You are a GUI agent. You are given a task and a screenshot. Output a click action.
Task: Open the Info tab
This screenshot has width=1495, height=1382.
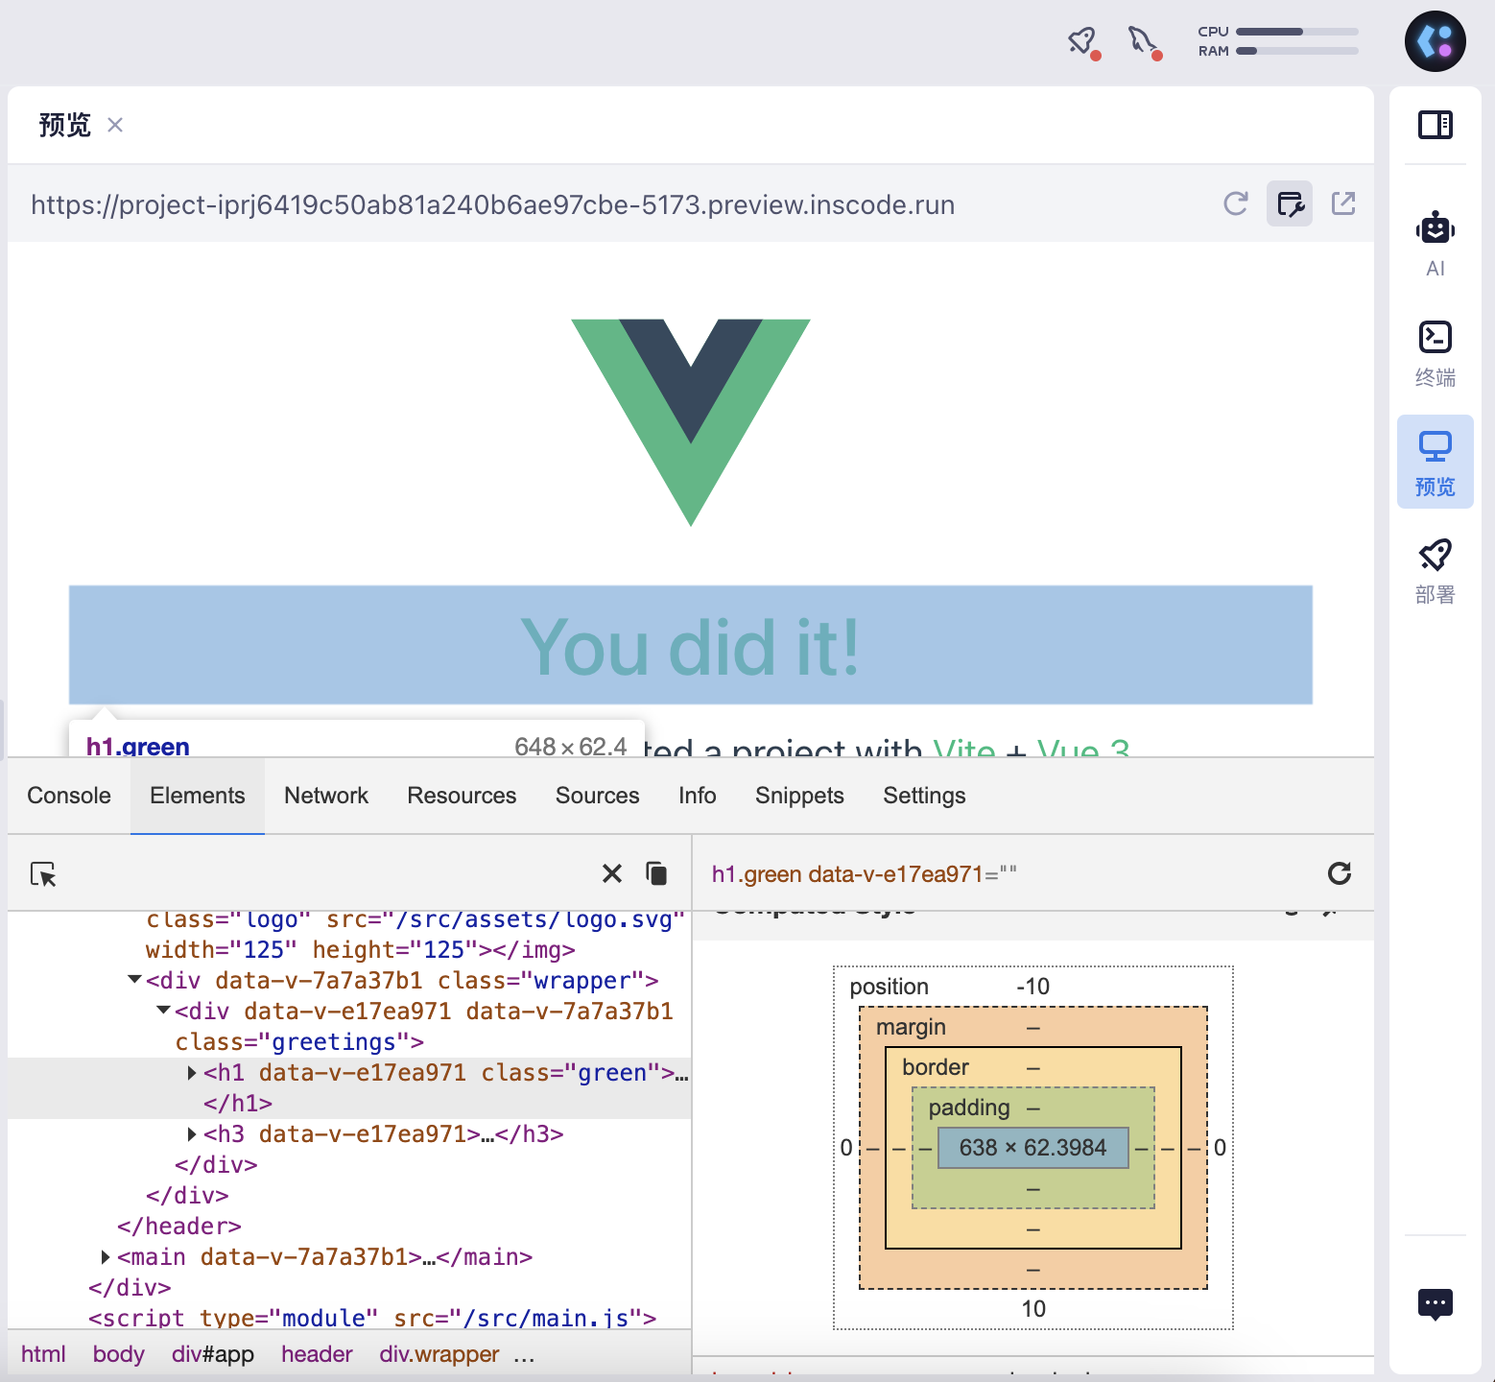click(698, 796)
